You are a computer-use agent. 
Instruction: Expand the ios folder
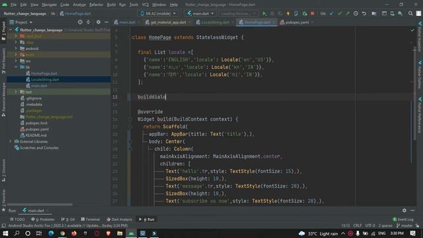pos(16,61)
